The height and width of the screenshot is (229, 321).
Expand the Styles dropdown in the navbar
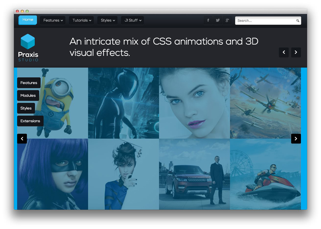click(x=108, y=21)
